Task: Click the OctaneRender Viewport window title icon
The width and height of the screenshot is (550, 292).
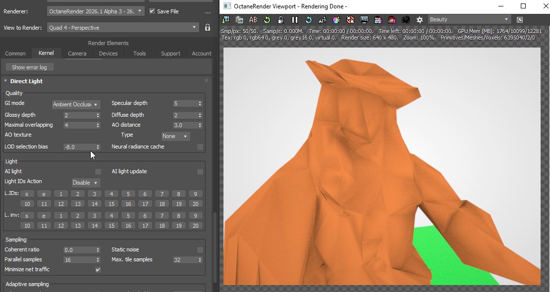Action: click(227, 6)
